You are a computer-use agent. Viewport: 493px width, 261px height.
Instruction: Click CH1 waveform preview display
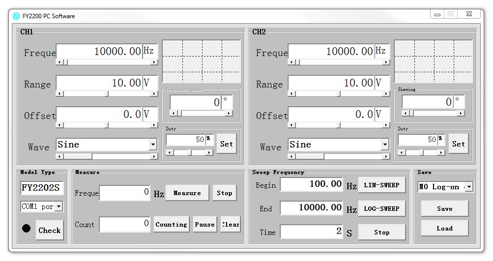pyautogui.click(x=202, y=61)
